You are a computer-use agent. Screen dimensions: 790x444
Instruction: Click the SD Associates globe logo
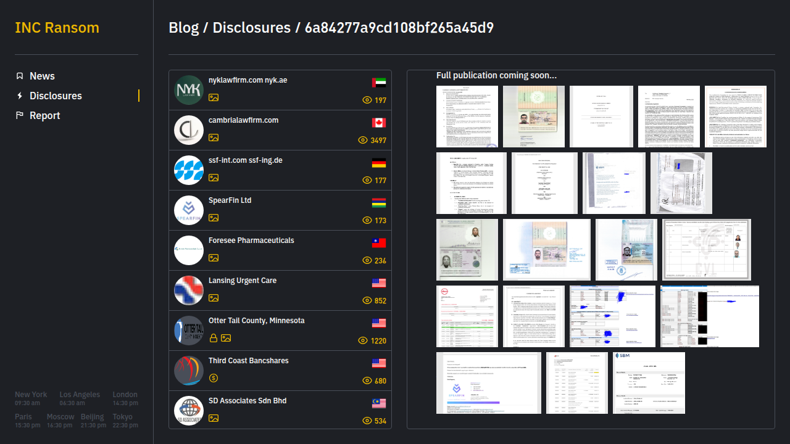(x=189, y=411)
